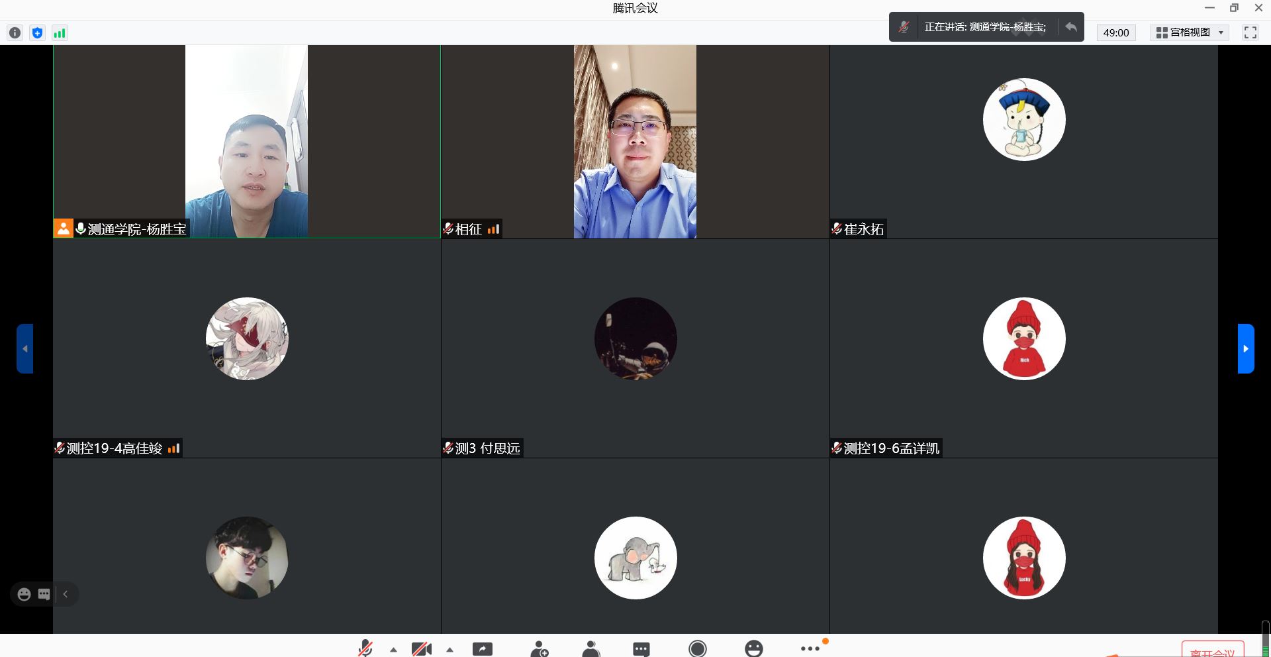Unmute the microphone in bottom toolbar

(x=365, y=648)
